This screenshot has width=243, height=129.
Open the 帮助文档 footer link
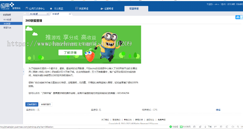click(128, 120)
